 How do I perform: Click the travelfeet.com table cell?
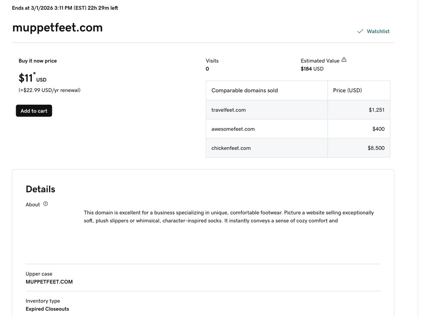pyautogui.click(x=267, y=110)
